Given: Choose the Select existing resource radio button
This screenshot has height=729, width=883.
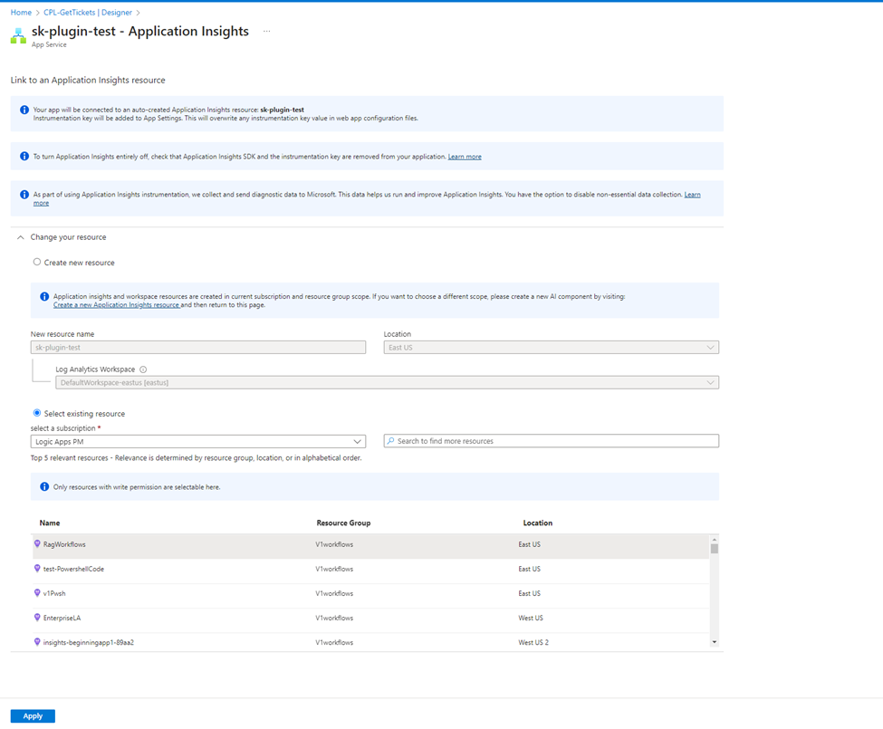Looking at the screenshot, I should coord(37,413).
